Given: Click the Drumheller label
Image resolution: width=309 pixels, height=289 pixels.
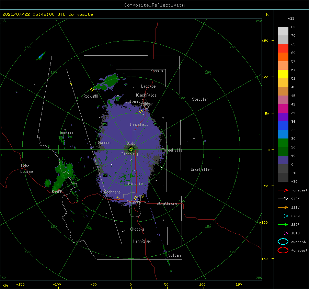Looking at the screenshot, I should point(201,169).
